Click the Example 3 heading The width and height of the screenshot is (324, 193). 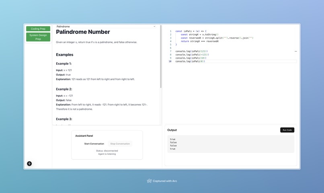[x=64, y=119]
